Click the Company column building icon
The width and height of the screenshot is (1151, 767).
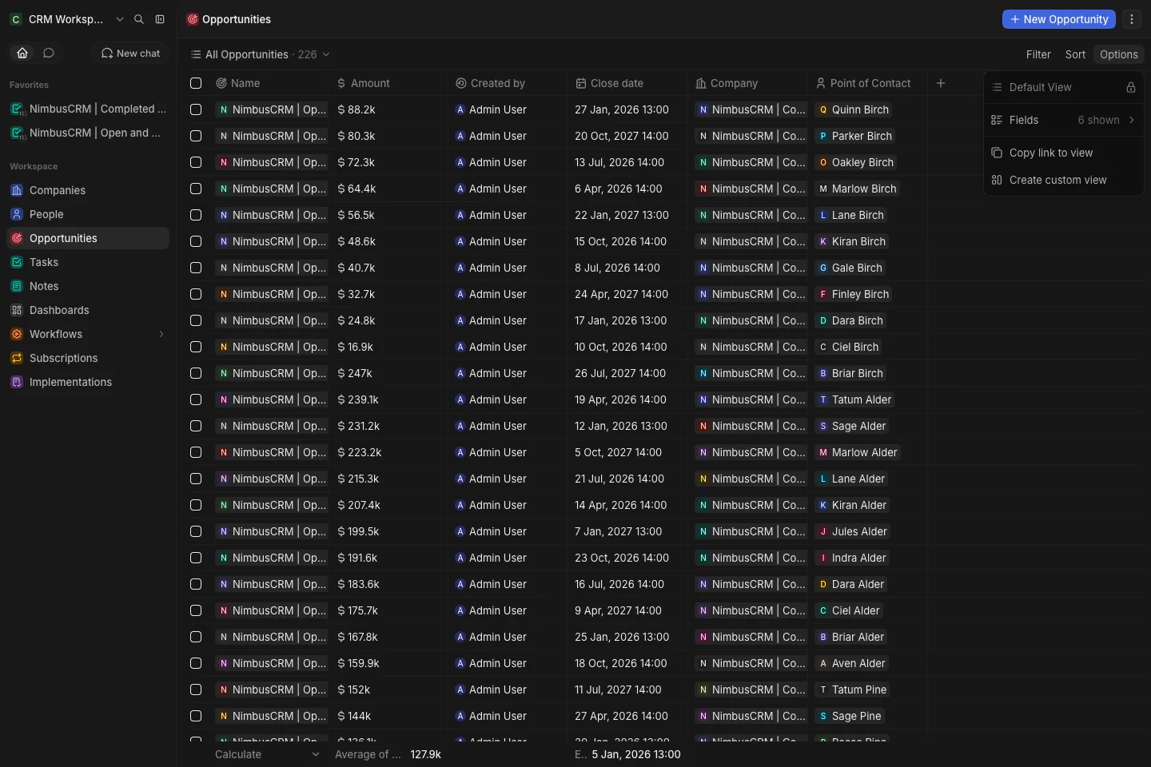pyautogui.click(x=701, y=83)
